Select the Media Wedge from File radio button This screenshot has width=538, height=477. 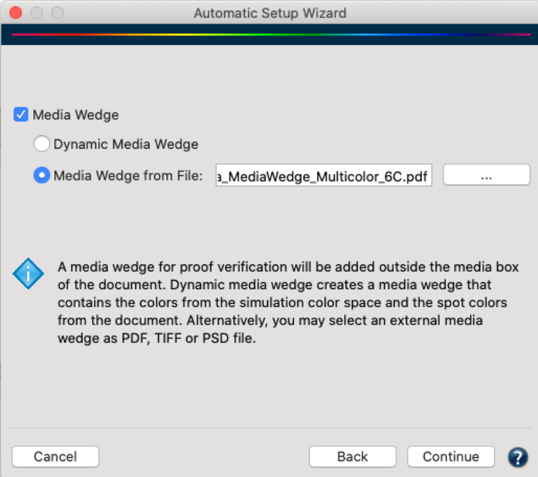click(x=42, y=175)
